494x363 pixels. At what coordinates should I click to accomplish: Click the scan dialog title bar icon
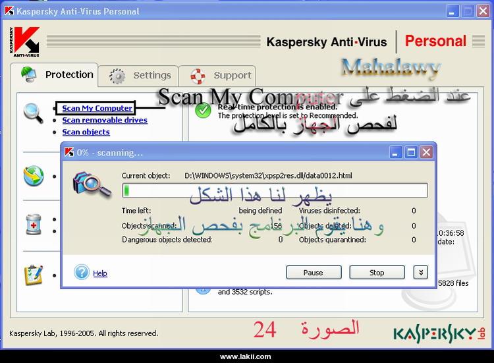tap(69, 152)
